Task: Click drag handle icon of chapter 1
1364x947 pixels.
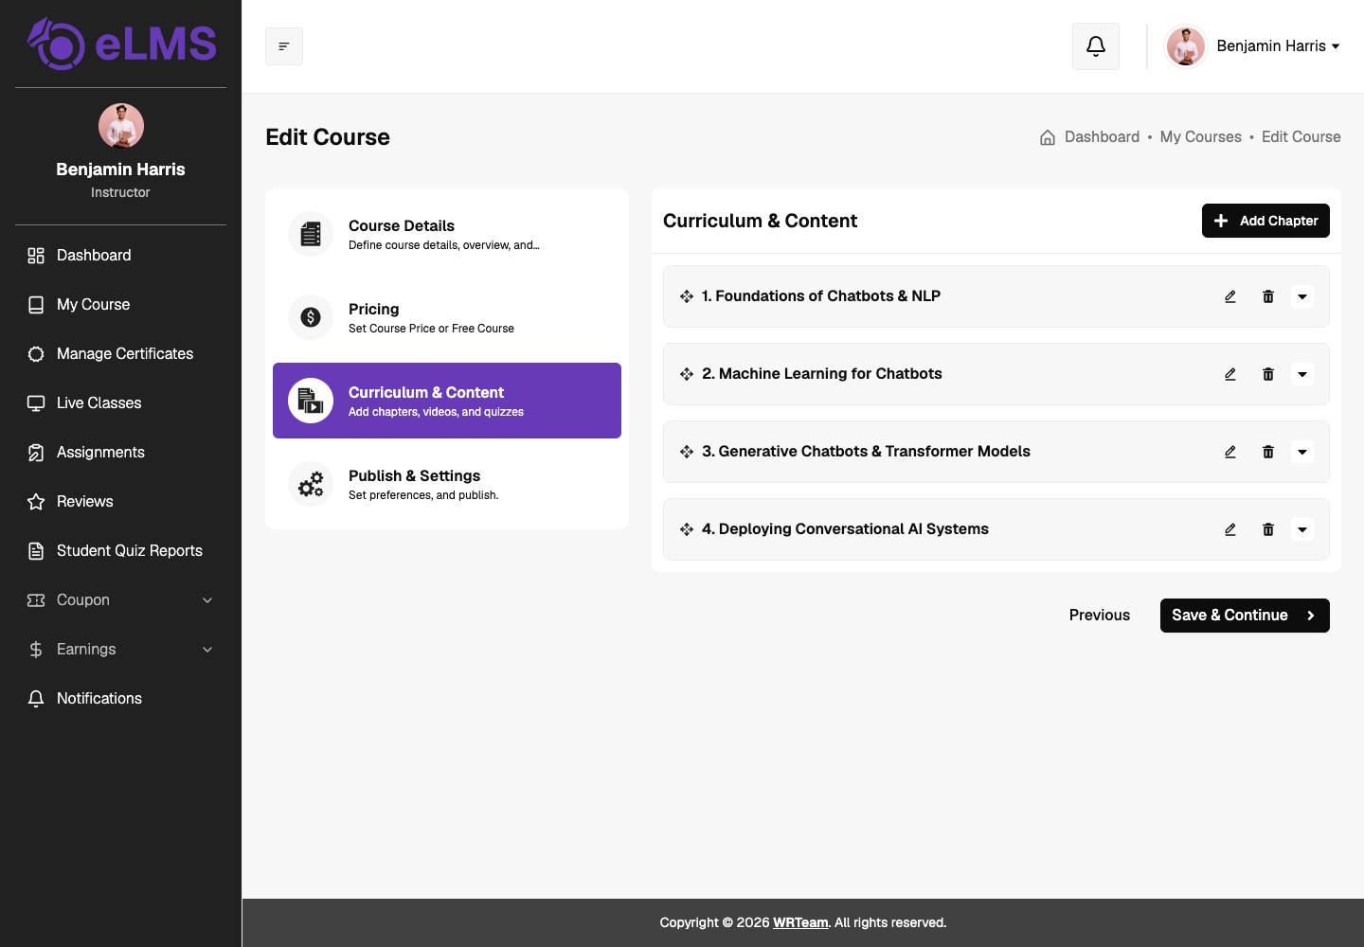Action: tap(687, 296)
